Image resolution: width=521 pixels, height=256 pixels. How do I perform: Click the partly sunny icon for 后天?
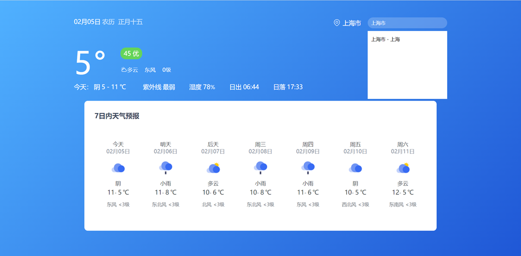click(x=213, y=168)
